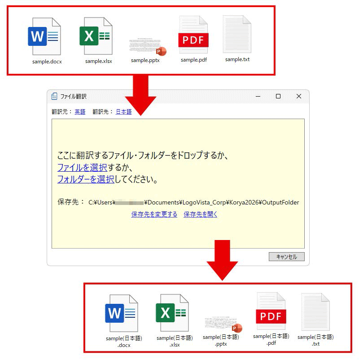Image resolution: width=359 pixels, height=360 pixels.
Task: Click the ファイル翻訳 window title icon
Action: [54, 96]
